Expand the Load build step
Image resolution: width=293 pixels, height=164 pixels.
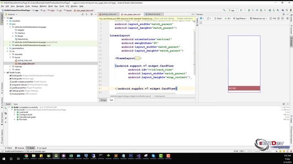15,113
